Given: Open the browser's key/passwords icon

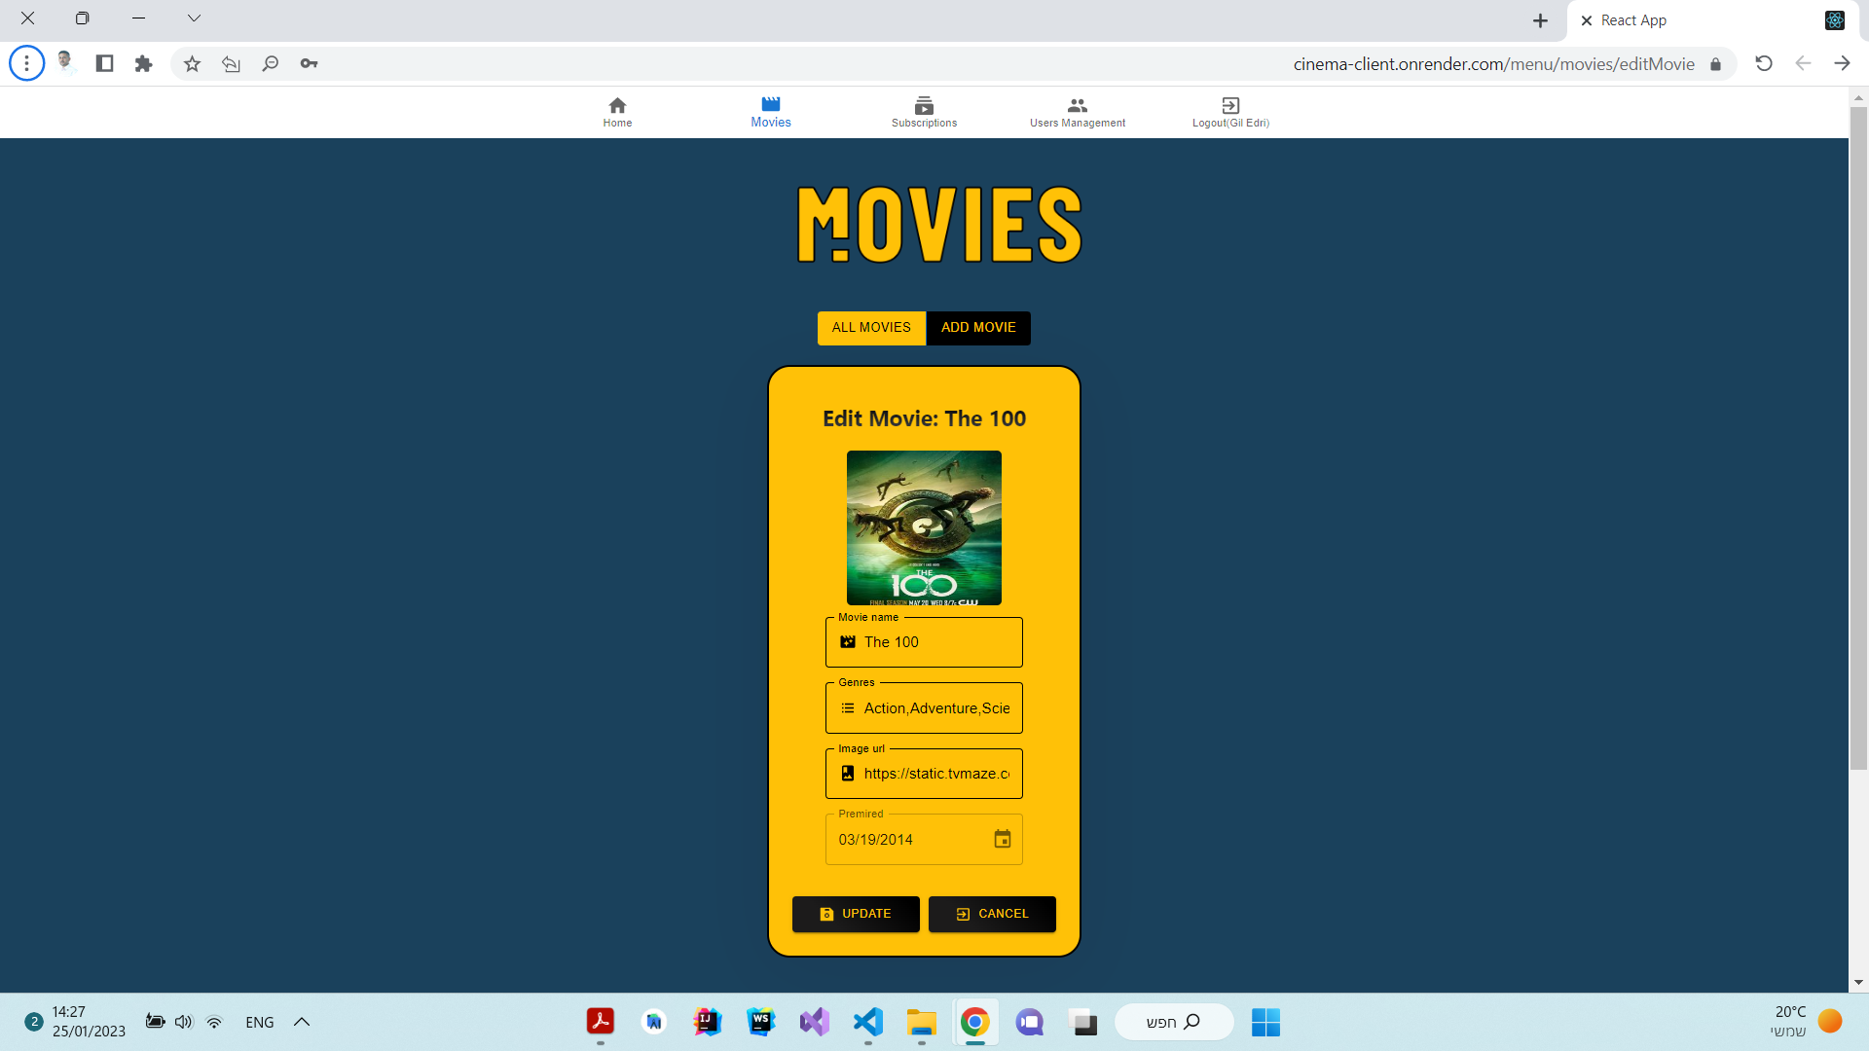Looking at the screenshot, I should click(x=309, y=62).
